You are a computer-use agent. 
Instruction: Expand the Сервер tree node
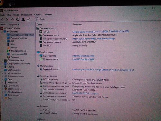2,67
